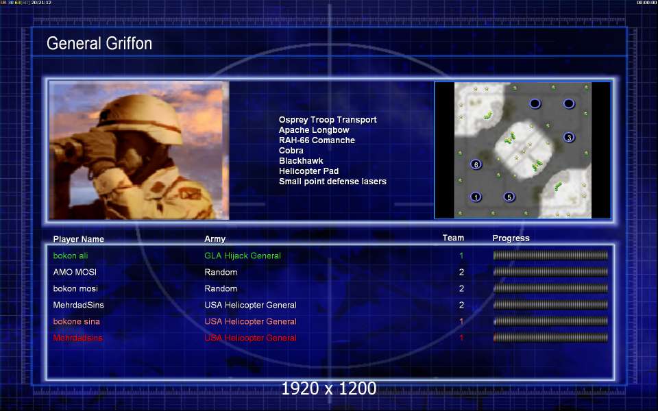Click the General Griffon title
Screen dimensions: 658x411
[x=99, y=43]
